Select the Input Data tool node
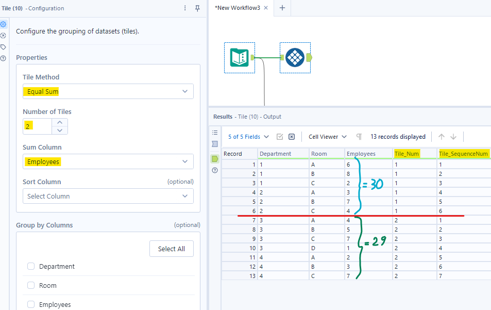491x310 pixels. pos(240,57)
